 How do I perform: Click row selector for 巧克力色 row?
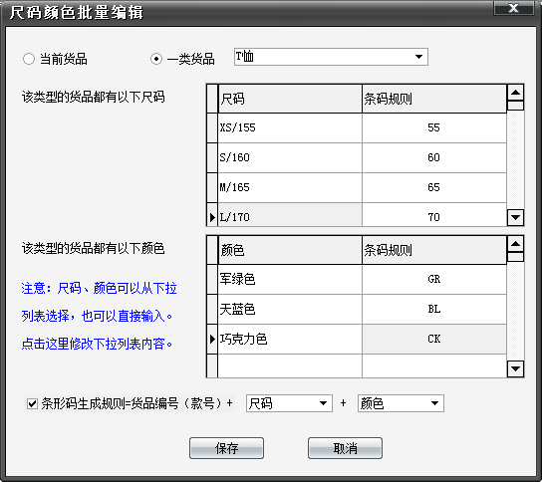pyautogui.click(x=212, y=339)
